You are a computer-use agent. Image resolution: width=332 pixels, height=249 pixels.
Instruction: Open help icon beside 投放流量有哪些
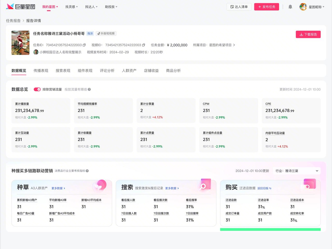coord(89,89)
